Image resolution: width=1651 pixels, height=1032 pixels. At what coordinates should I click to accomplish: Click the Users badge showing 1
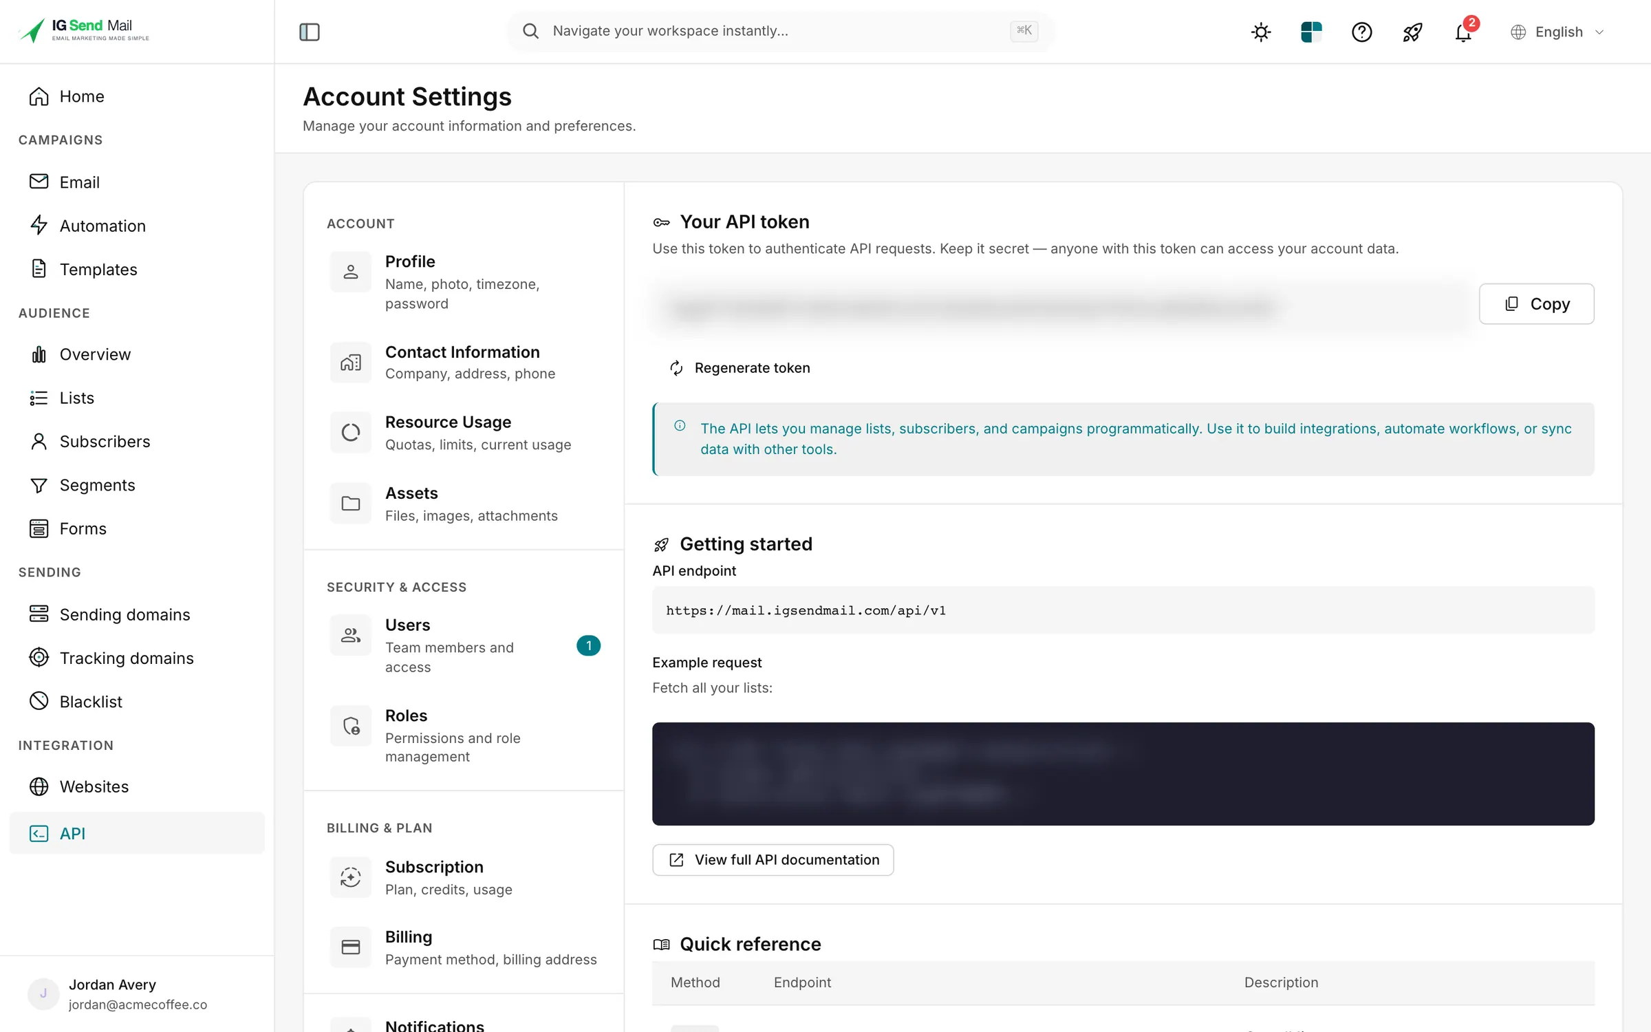588,645
